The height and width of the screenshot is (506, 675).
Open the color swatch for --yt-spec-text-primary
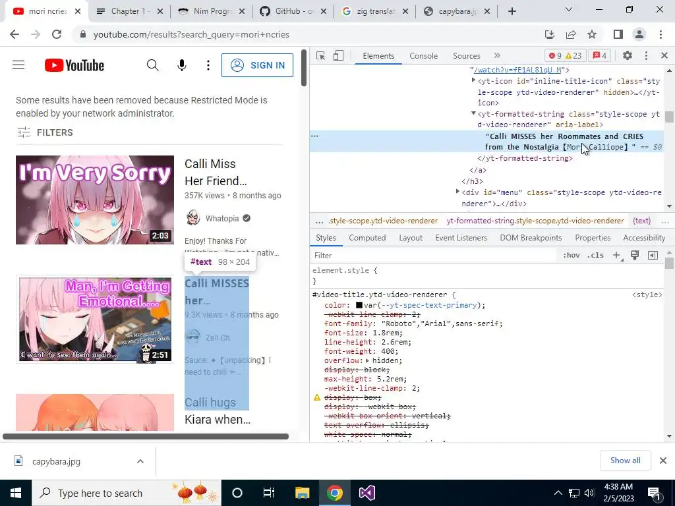point(359,306)
